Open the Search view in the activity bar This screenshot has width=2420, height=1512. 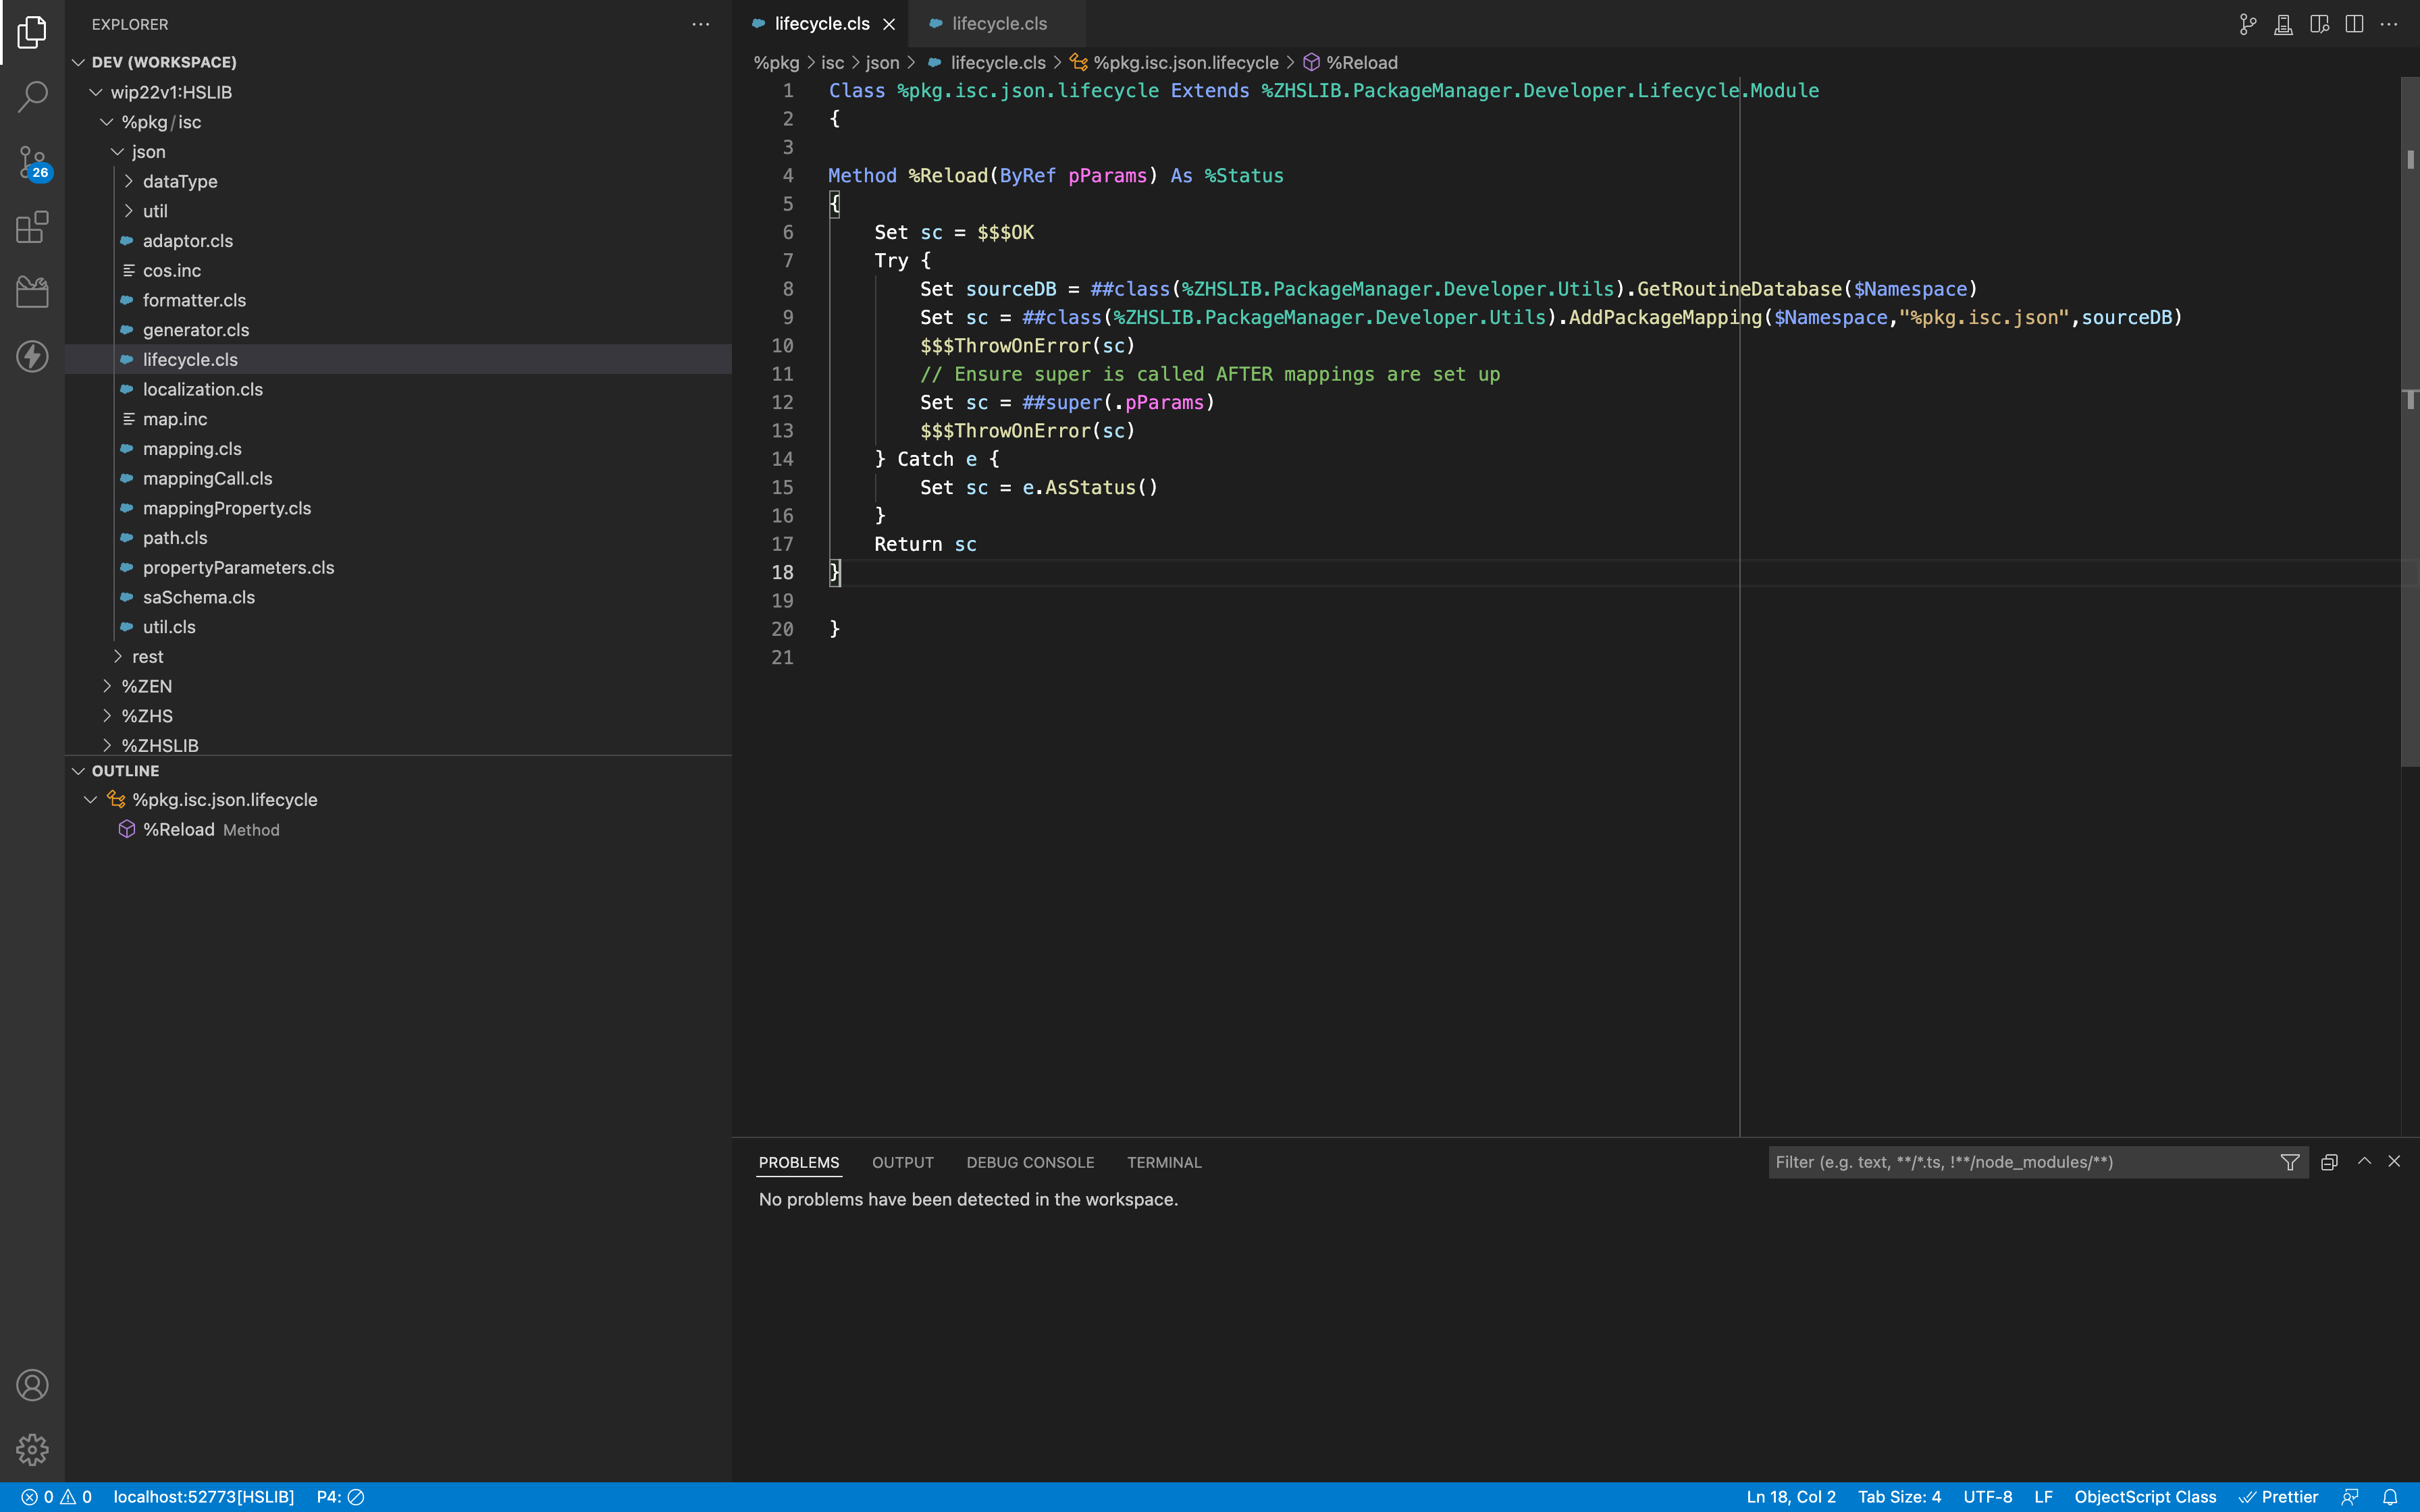33,96
